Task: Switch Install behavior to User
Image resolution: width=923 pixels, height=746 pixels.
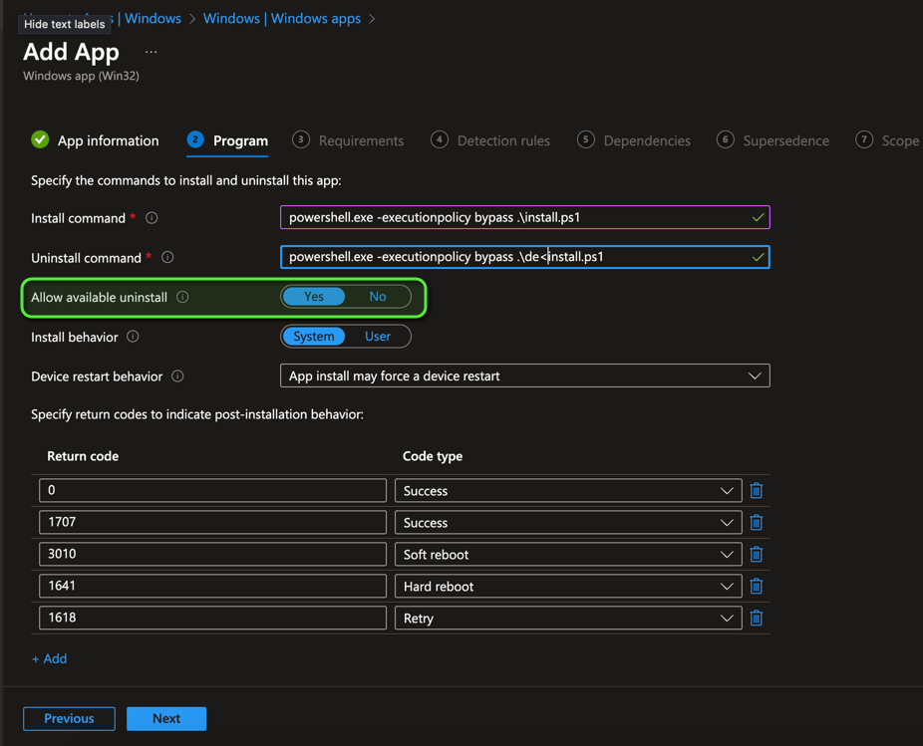Action: click(378, 337)
